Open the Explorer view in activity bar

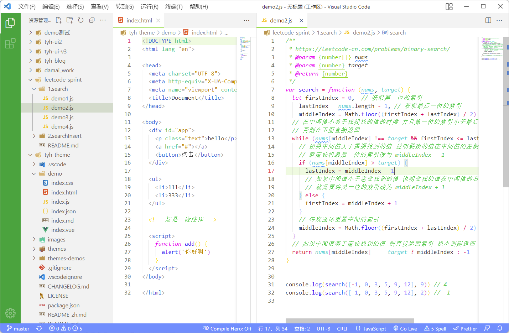tap(10, 23)
